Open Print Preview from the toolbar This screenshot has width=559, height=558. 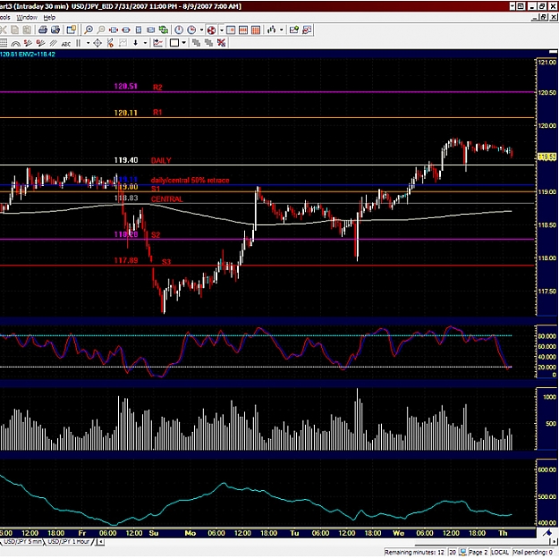click(55, 30)
